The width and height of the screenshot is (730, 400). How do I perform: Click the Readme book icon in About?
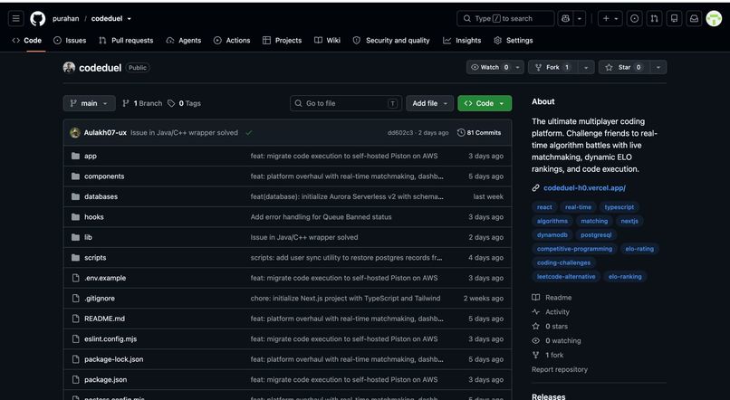coord(536,297)
